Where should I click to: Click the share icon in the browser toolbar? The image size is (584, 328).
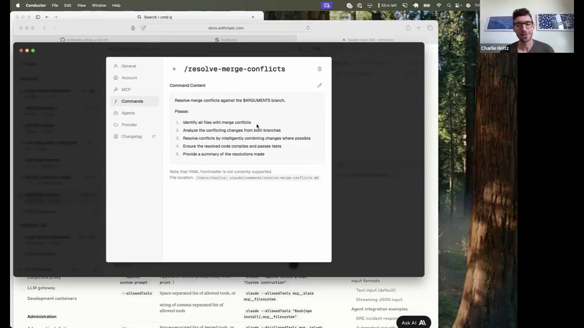[408, 28]
